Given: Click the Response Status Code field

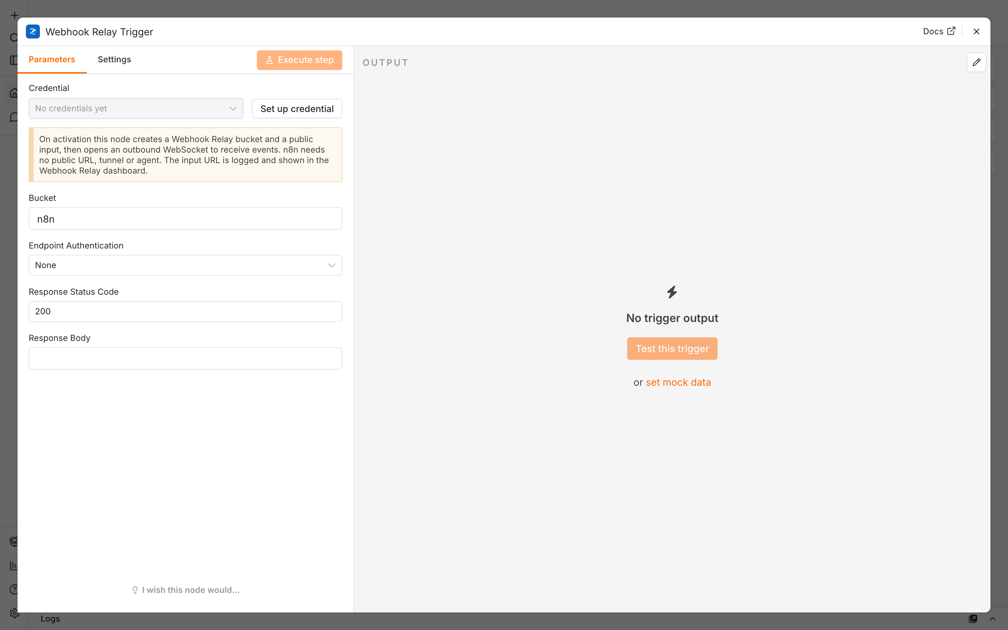Looking at the screenshot, I should pyautogui.click(x=185, y=311).
